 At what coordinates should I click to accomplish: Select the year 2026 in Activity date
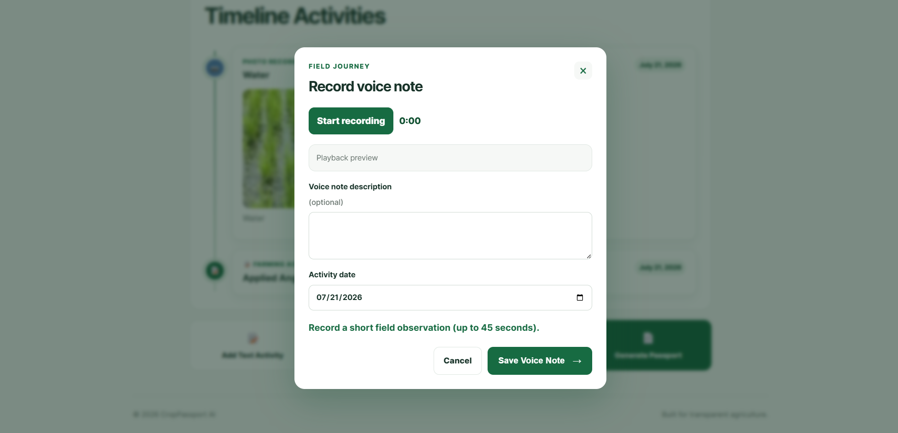tap(352, 297)
